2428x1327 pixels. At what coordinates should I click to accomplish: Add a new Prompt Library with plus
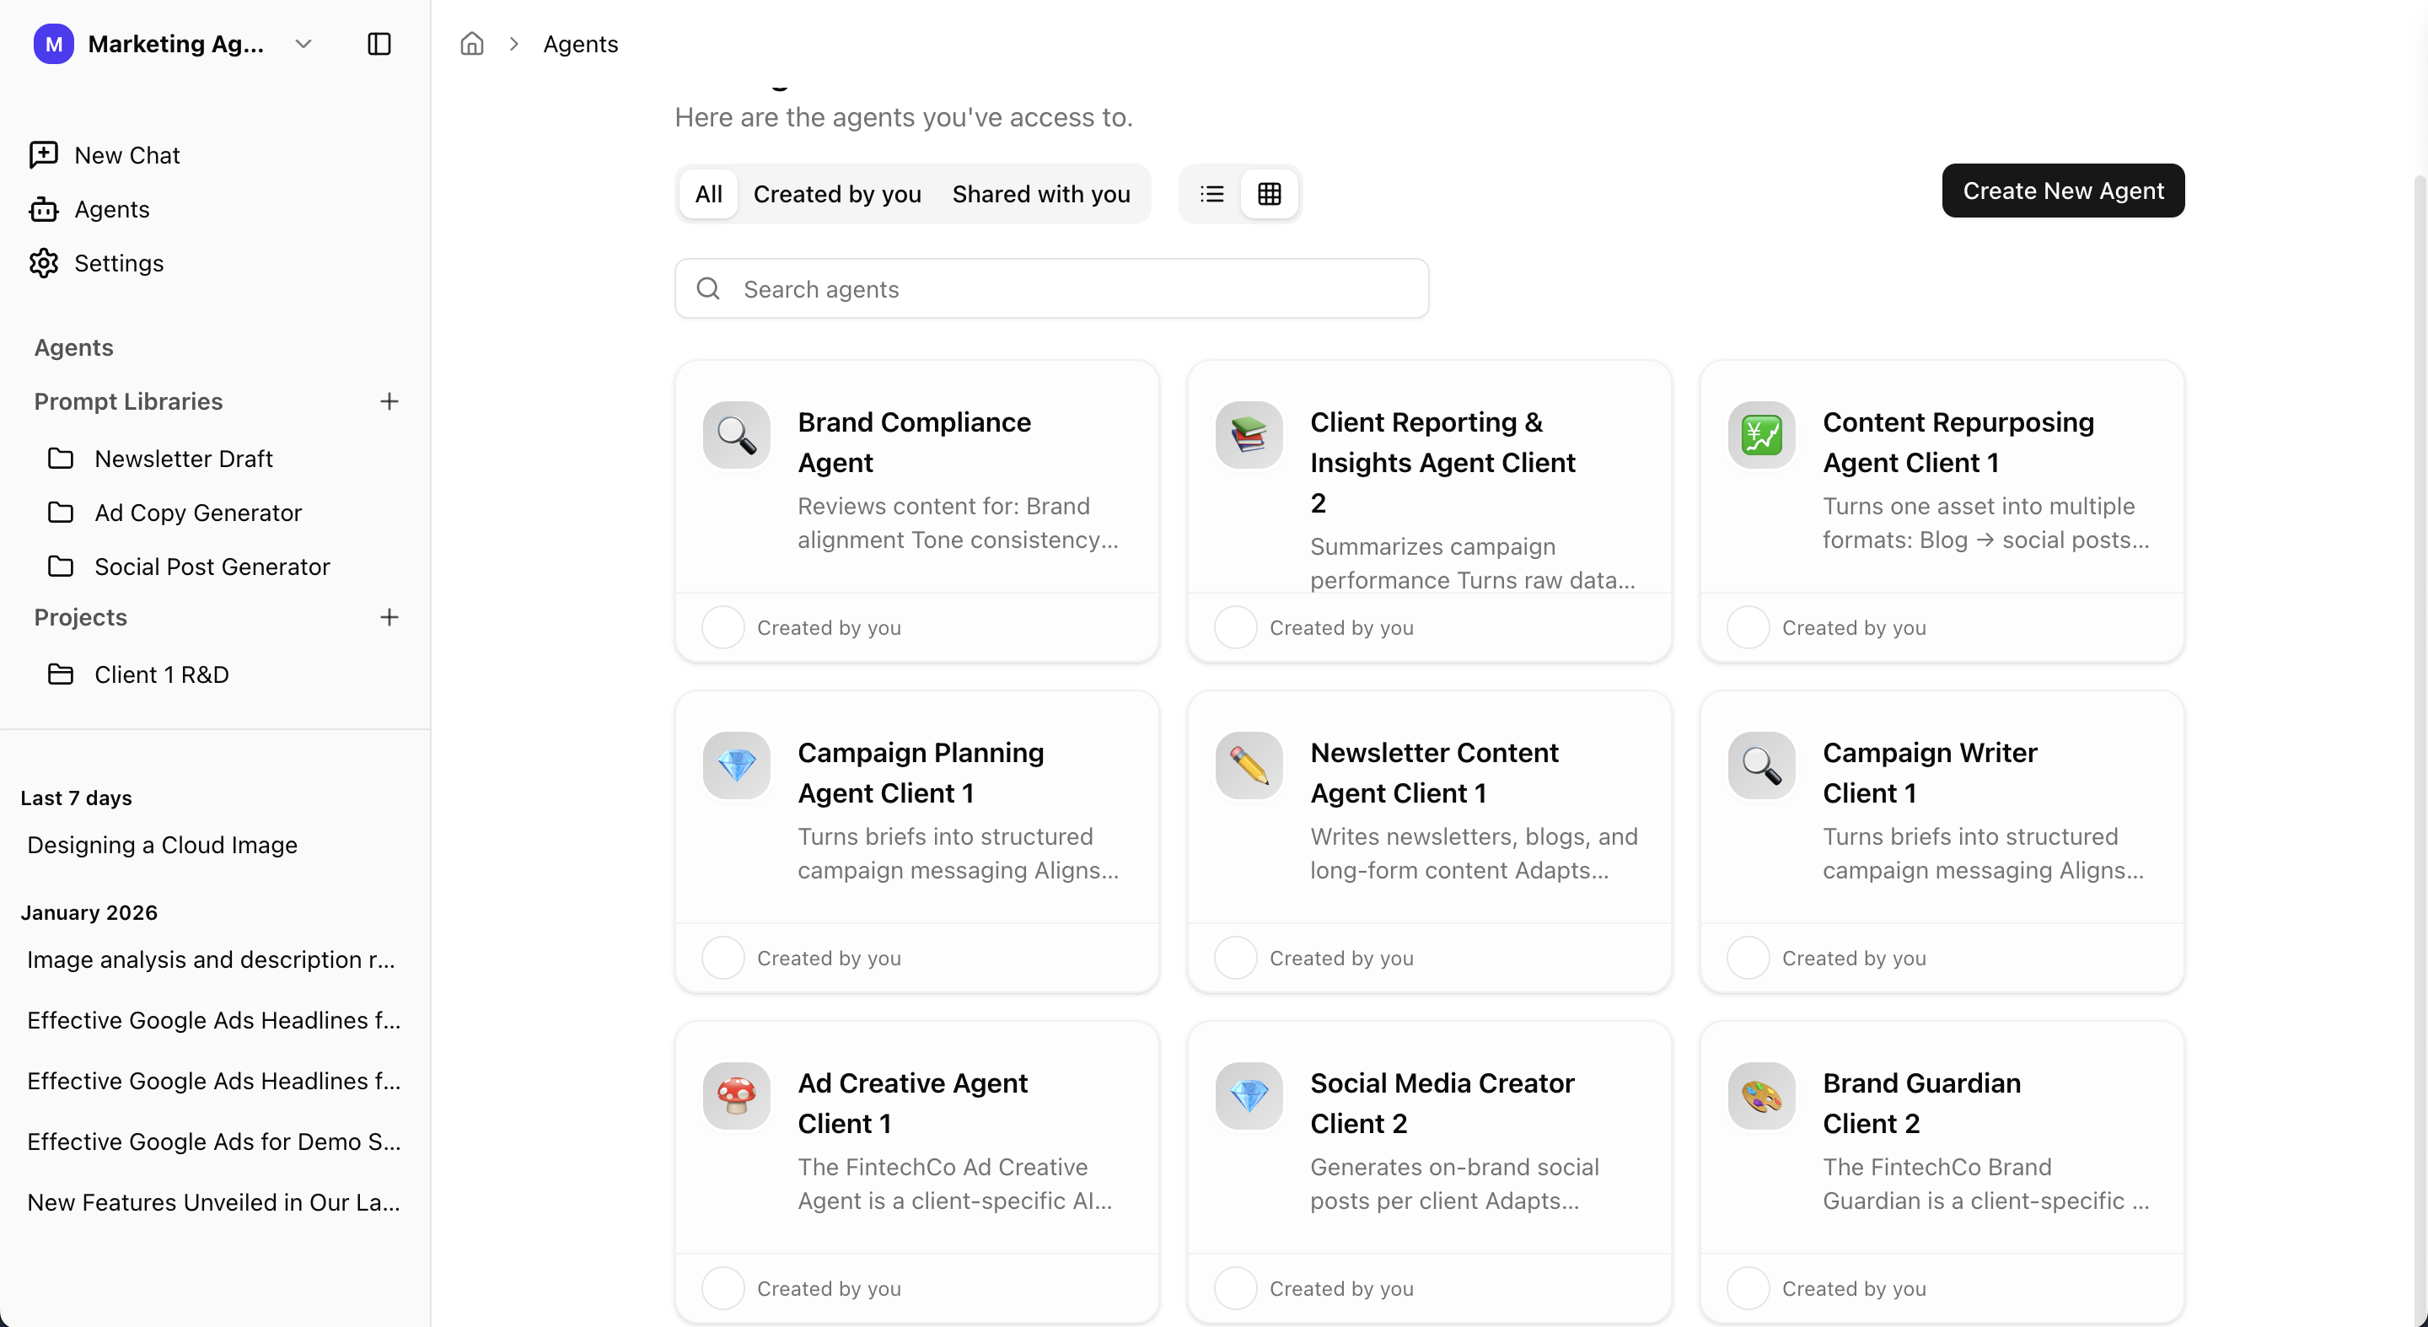point(389,401)
